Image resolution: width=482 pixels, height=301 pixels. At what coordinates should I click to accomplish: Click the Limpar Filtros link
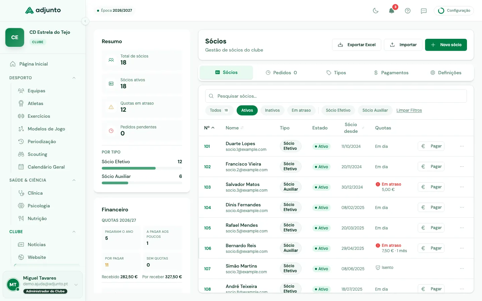point(409,110)
